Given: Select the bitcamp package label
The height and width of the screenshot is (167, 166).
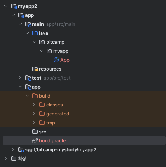Looking at the screenshot, I should tap(55, 42).
